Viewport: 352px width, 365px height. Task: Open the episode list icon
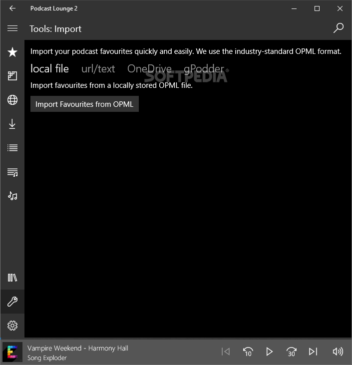tap(12, 148)
